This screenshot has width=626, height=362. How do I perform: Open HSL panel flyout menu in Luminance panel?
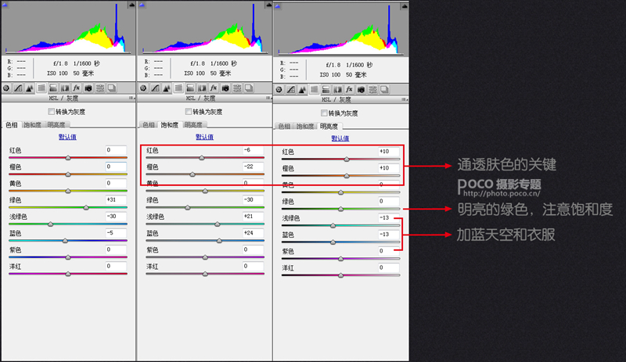point(404,99)
